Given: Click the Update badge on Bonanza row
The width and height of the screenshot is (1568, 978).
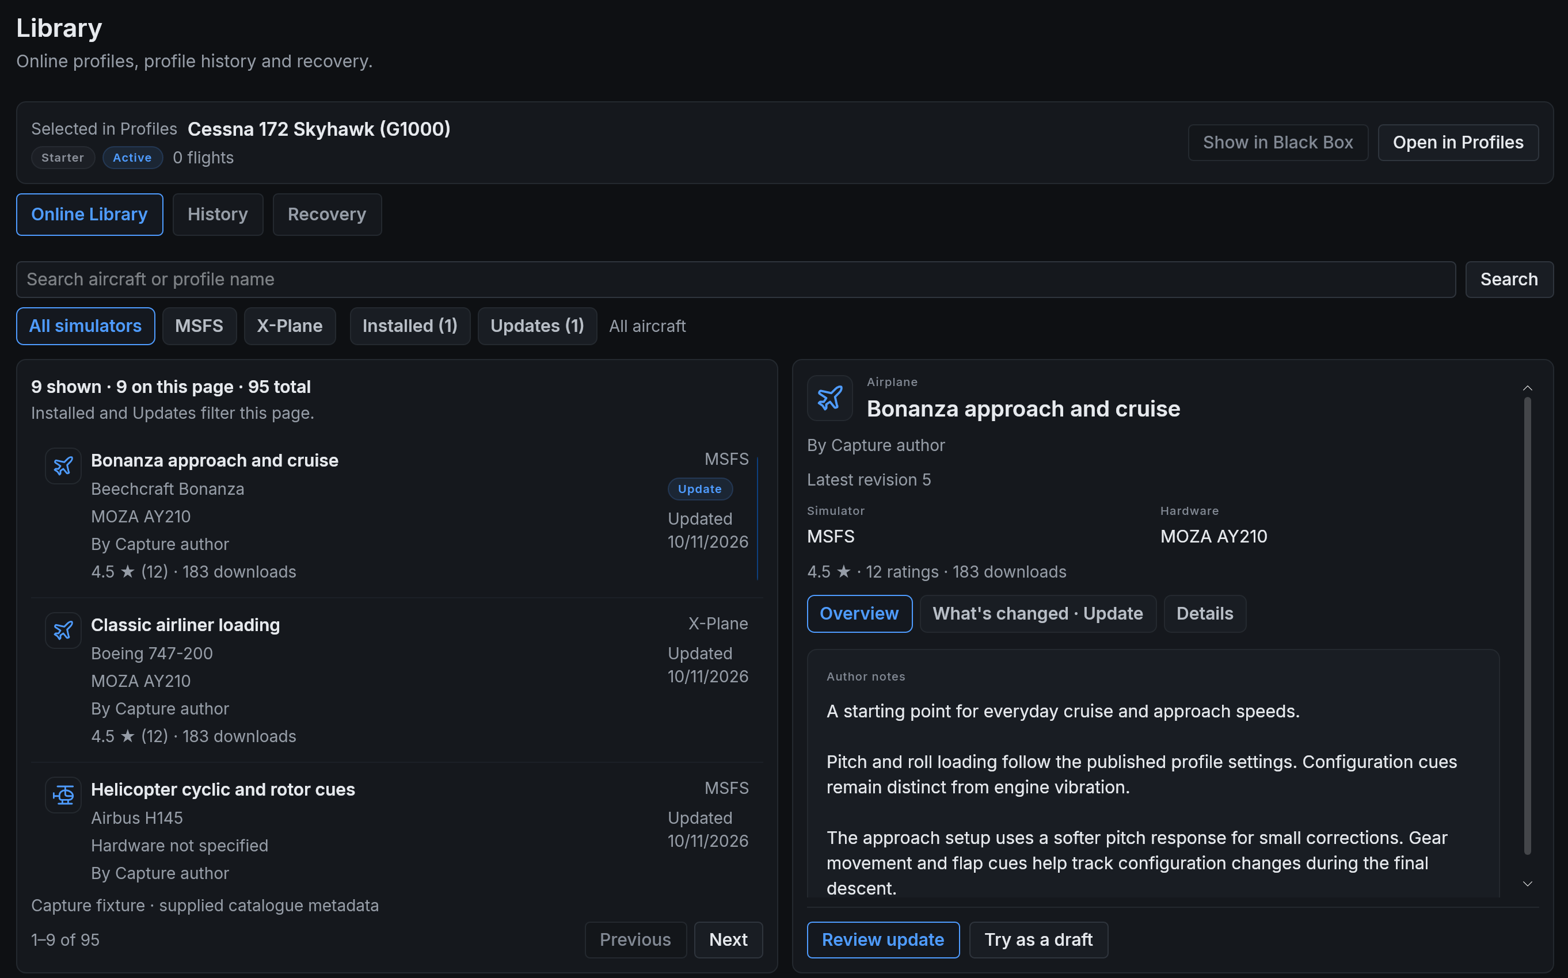Looking at the screenshot, I should pos(699,489).
